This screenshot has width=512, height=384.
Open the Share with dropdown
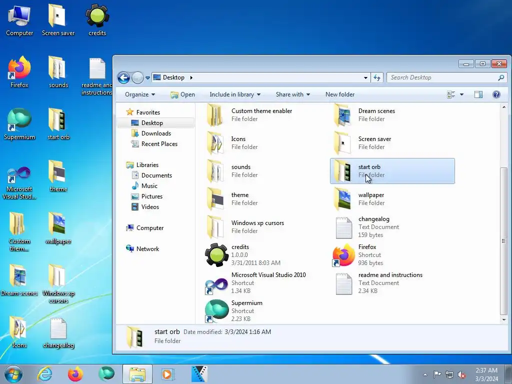pos(293,94)
